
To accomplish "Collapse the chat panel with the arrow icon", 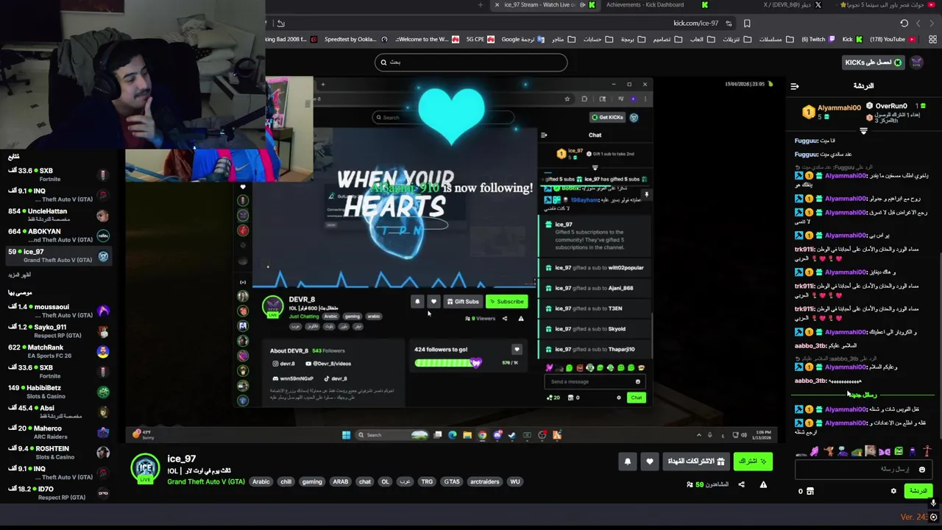I will pos(795,86).
